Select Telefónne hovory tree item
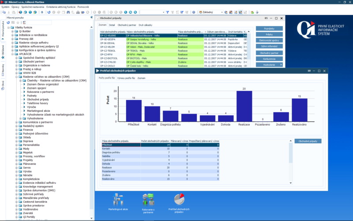The height and width of the screenshot is (221, 353). [x=38, y=103]
